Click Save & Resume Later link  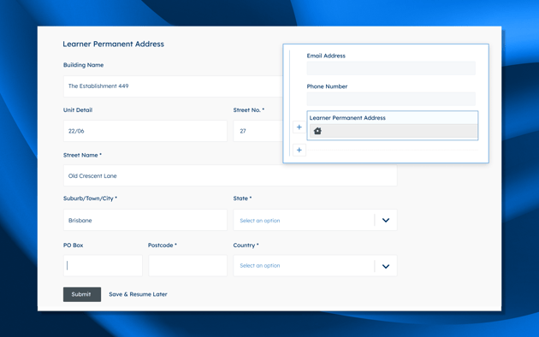pyautogui.click(x=139, y=294)
